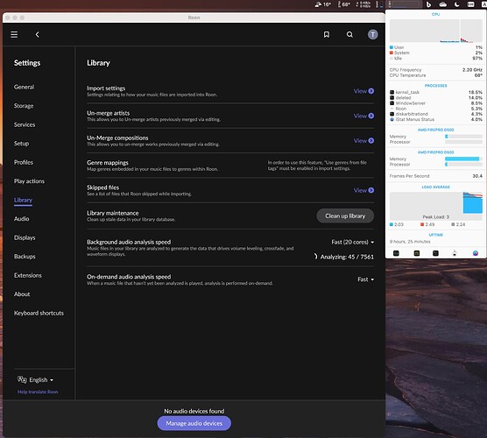View the Skipped files list
The height and width of the screenshot is (438, 487).
coord(363,190)
